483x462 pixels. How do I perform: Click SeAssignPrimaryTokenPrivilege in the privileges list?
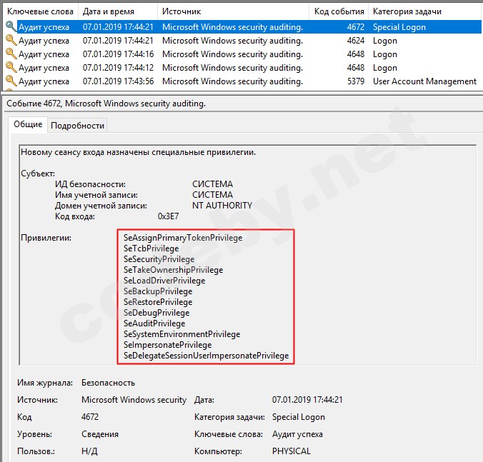tap(183, 238)
